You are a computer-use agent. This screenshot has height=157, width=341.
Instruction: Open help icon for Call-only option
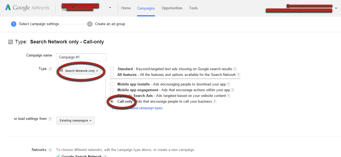(x=215, y=102)
